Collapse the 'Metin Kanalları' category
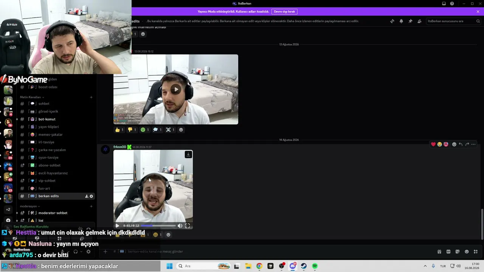 tap(32, 97)
